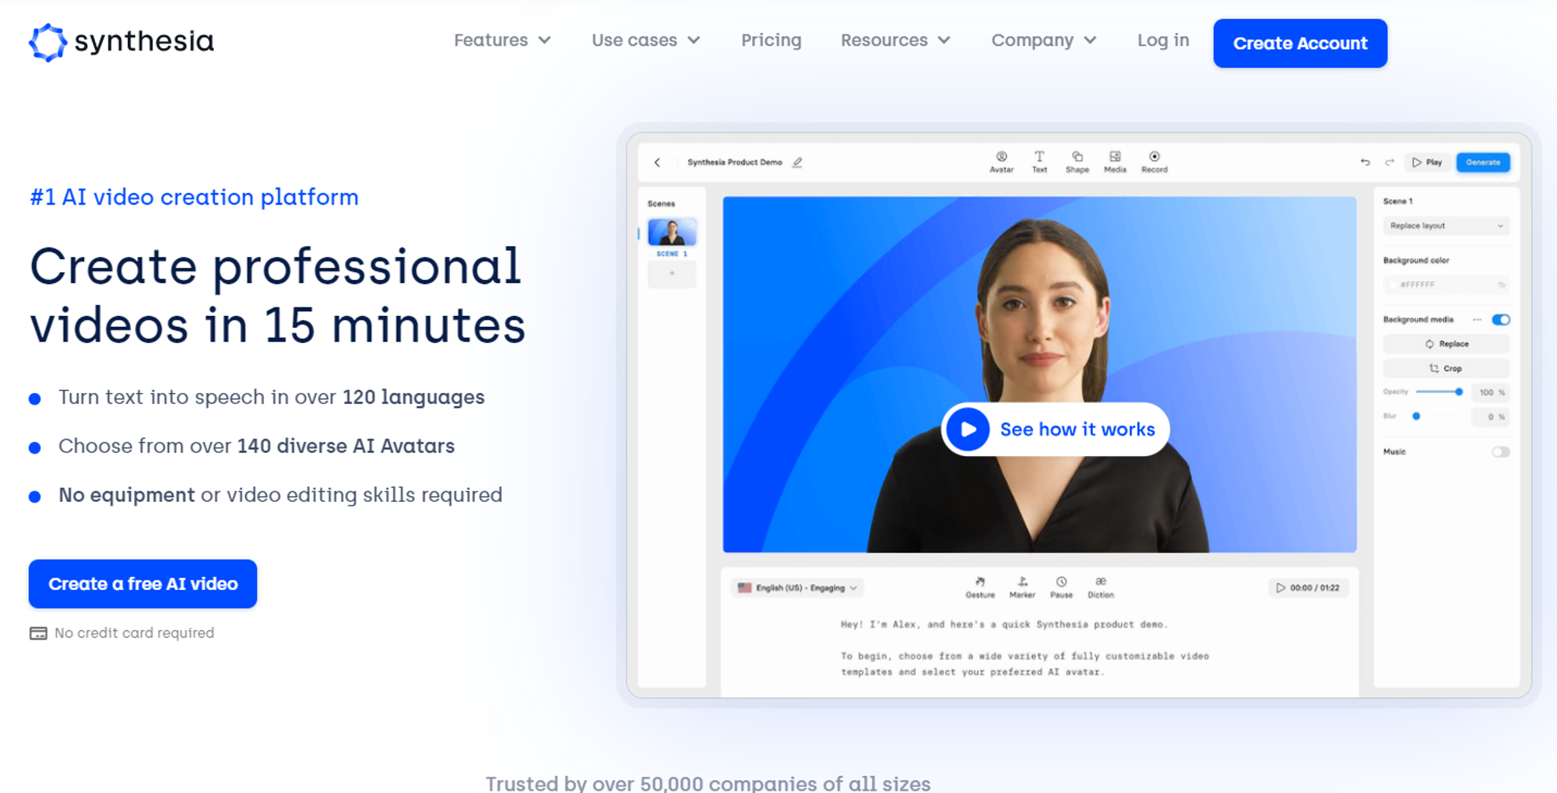Click the Record tool icon

(x=1155, y=162)
